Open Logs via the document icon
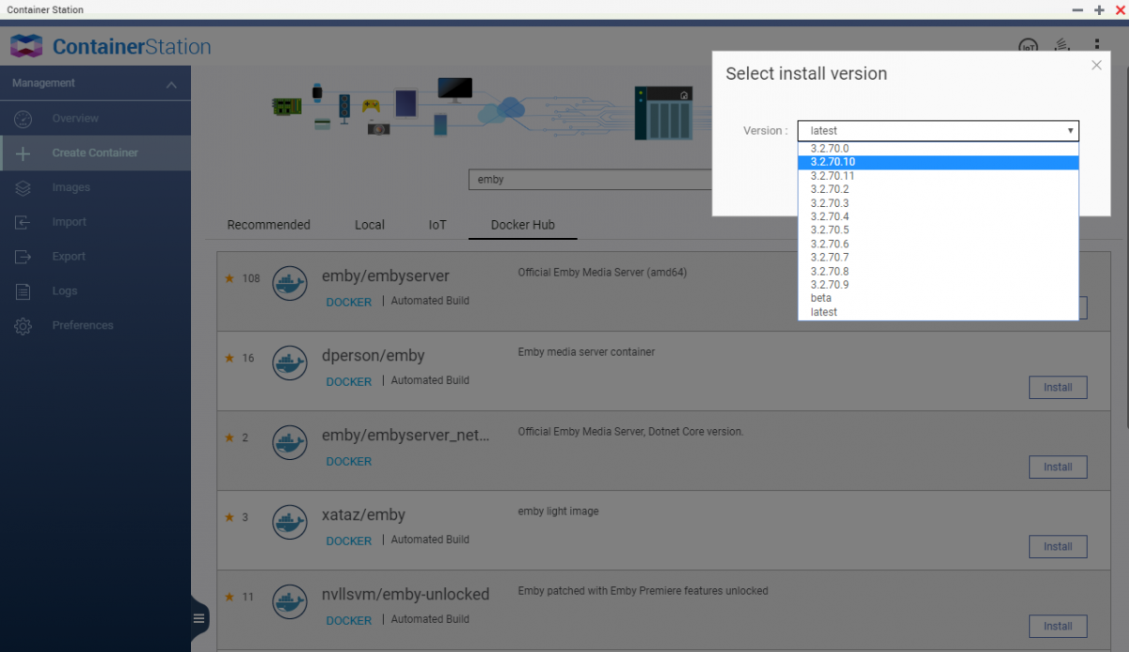This screenshot has height=652, width=1129. tap(24, 292)
